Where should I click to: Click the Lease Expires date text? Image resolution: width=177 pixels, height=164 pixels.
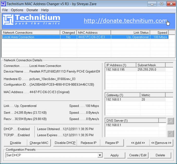click(78, 135)
